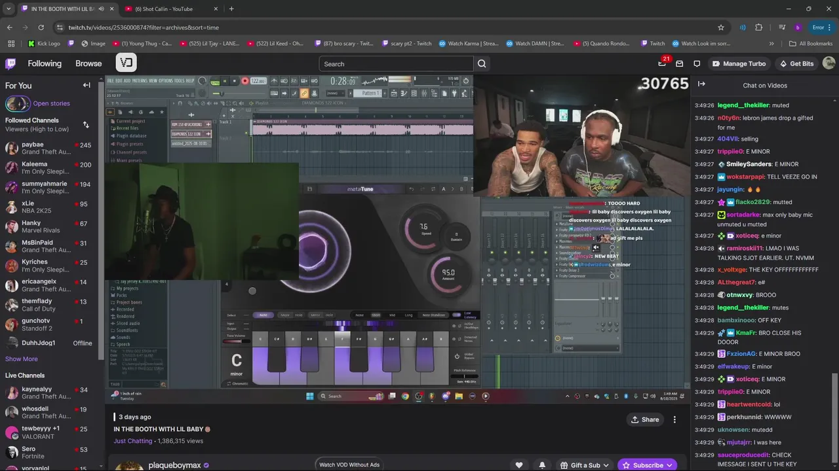Click FL Studio record button in video
The height and width of the screenshot is (471, 839).
pyautogui.click(x=244, y=81)
